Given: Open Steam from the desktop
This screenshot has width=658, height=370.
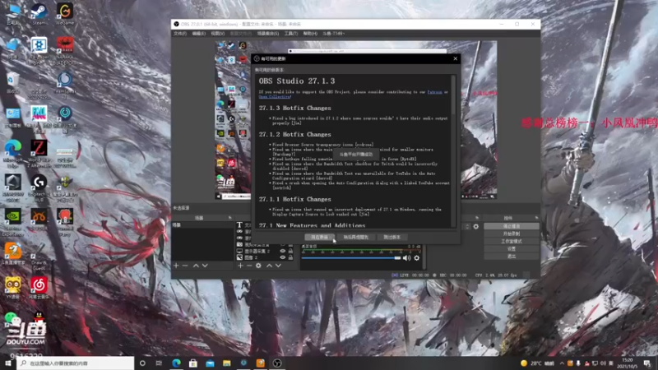Looking at the screenshot, I should (39, 13).
